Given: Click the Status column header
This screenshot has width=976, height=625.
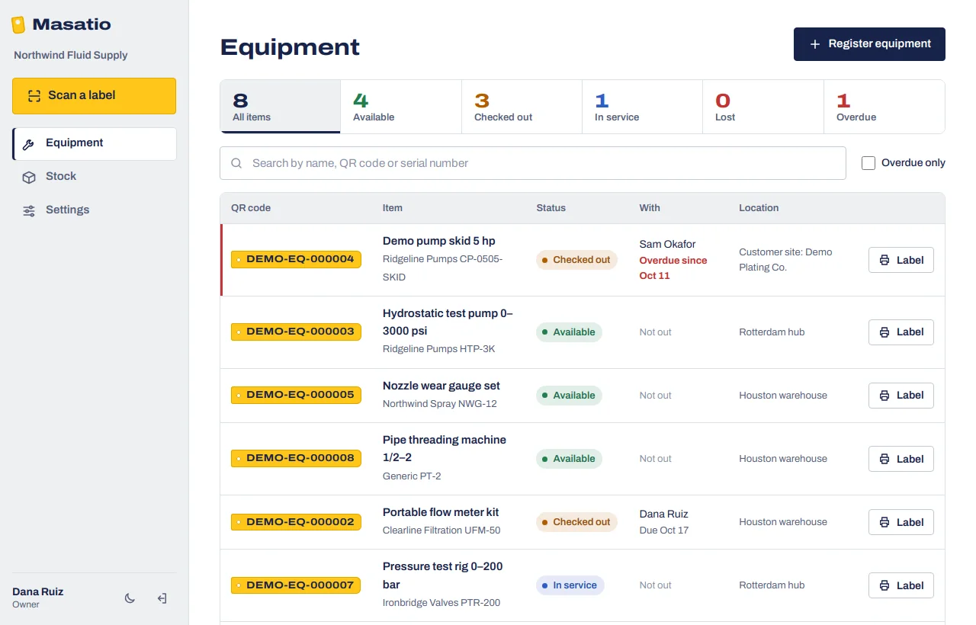Looking at the screenshot, I should 551,208.
